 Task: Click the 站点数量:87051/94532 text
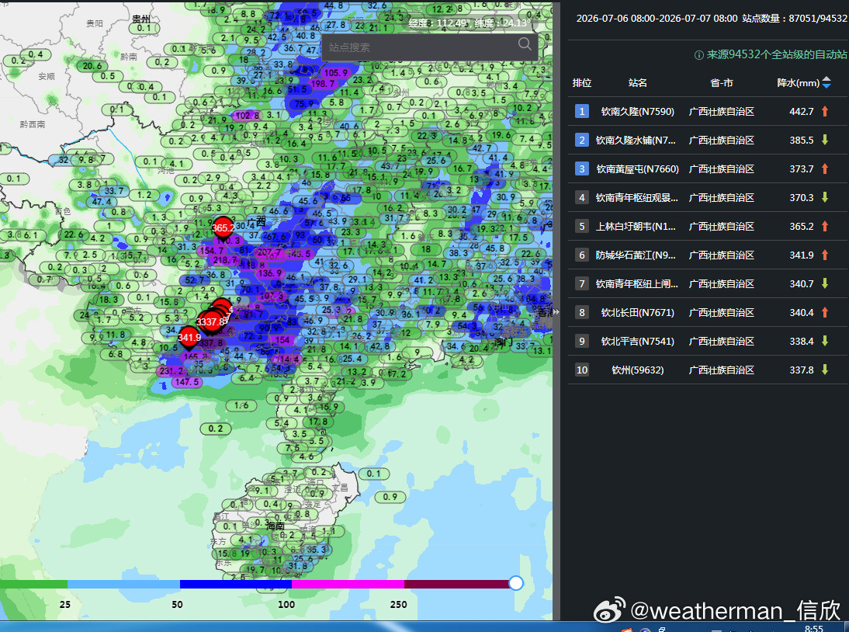[x=795, y=19]
